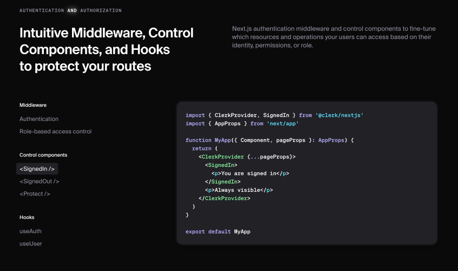The width and height of the screenshot is (458, 271).
Task: Show the <Protect /> component example
Action: 35,194
